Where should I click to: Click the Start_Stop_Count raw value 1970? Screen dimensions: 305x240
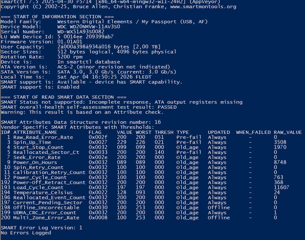tap(280, 147)
